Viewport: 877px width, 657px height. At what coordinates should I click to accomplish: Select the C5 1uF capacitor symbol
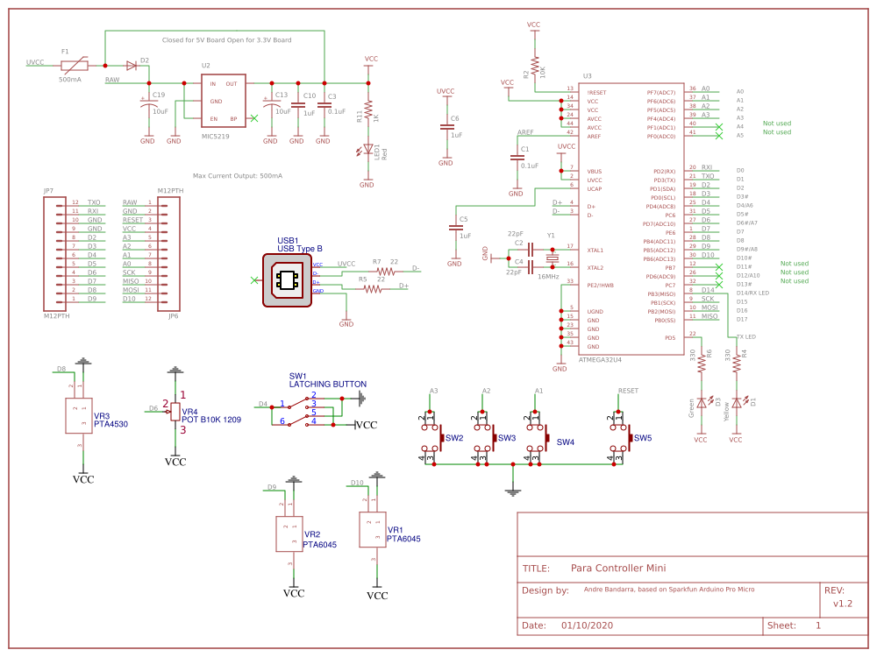point(455,228)
